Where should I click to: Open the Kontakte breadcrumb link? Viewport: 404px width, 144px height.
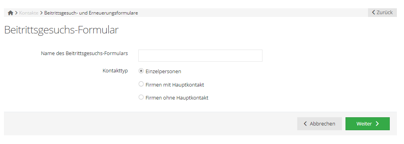pyautogui.click(x=28, y=13)
